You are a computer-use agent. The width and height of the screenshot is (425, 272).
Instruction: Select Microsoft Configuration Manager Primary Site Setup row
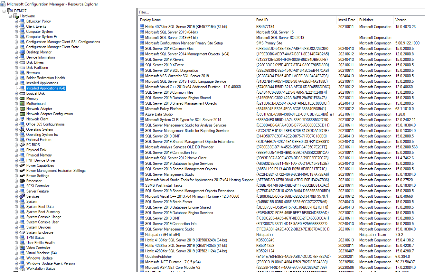click(282, 43)
